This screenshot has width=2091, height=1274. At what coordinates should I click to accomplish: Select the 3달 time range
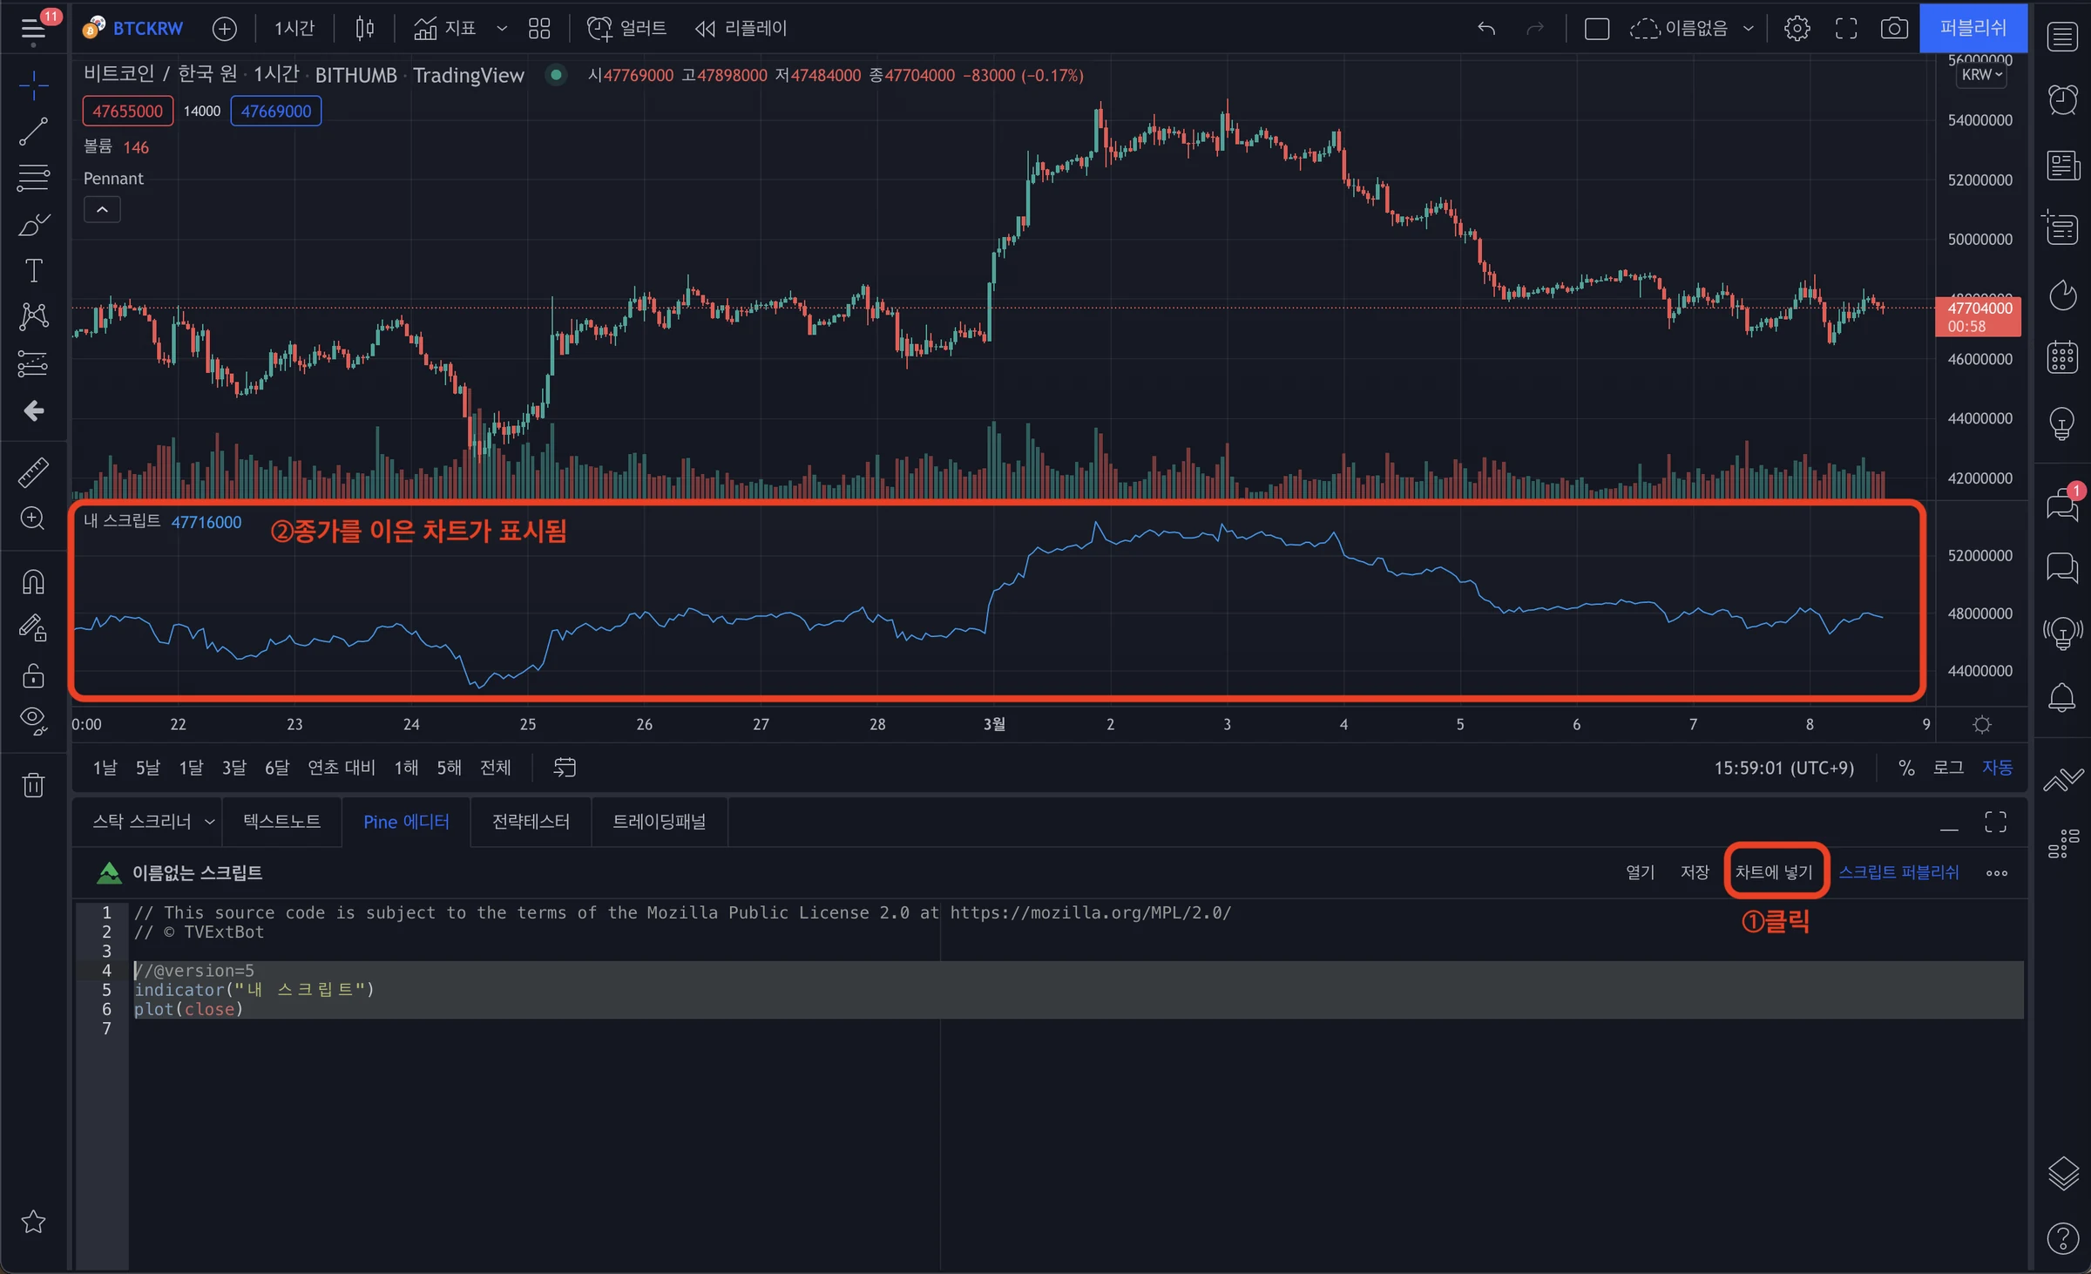coord(233,768)
